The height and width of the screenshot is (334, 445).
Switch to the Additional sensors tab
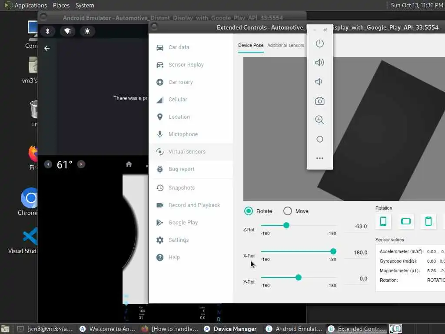pos(286,45)
